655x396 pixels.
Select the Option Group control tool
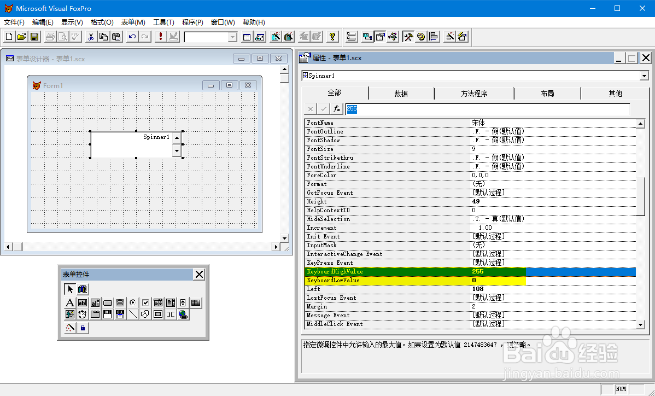pyautogui.click(x=132, y=303)
